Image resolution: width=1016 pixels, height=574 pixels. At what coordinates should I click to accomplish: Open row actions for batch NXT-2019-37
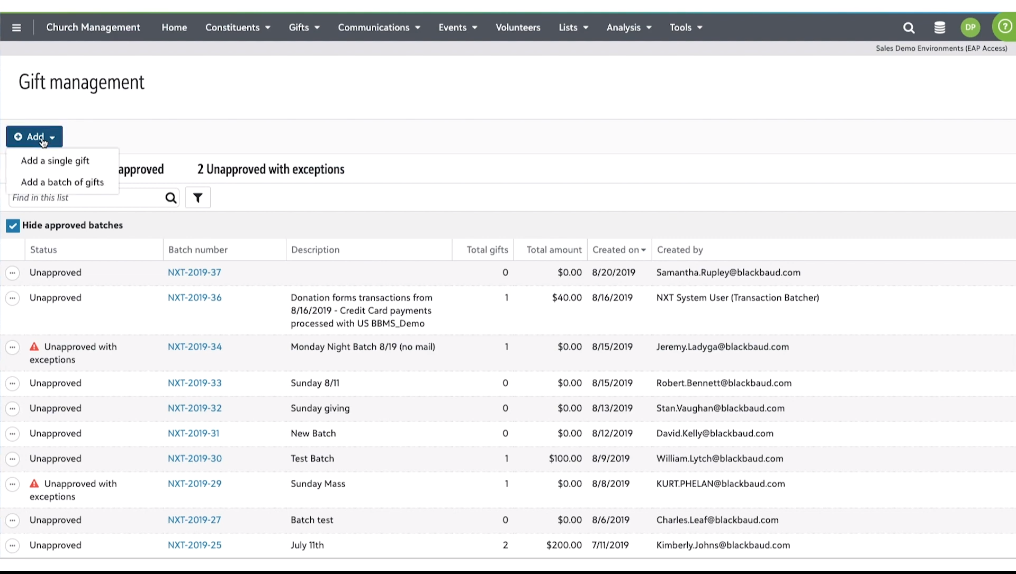12,273
